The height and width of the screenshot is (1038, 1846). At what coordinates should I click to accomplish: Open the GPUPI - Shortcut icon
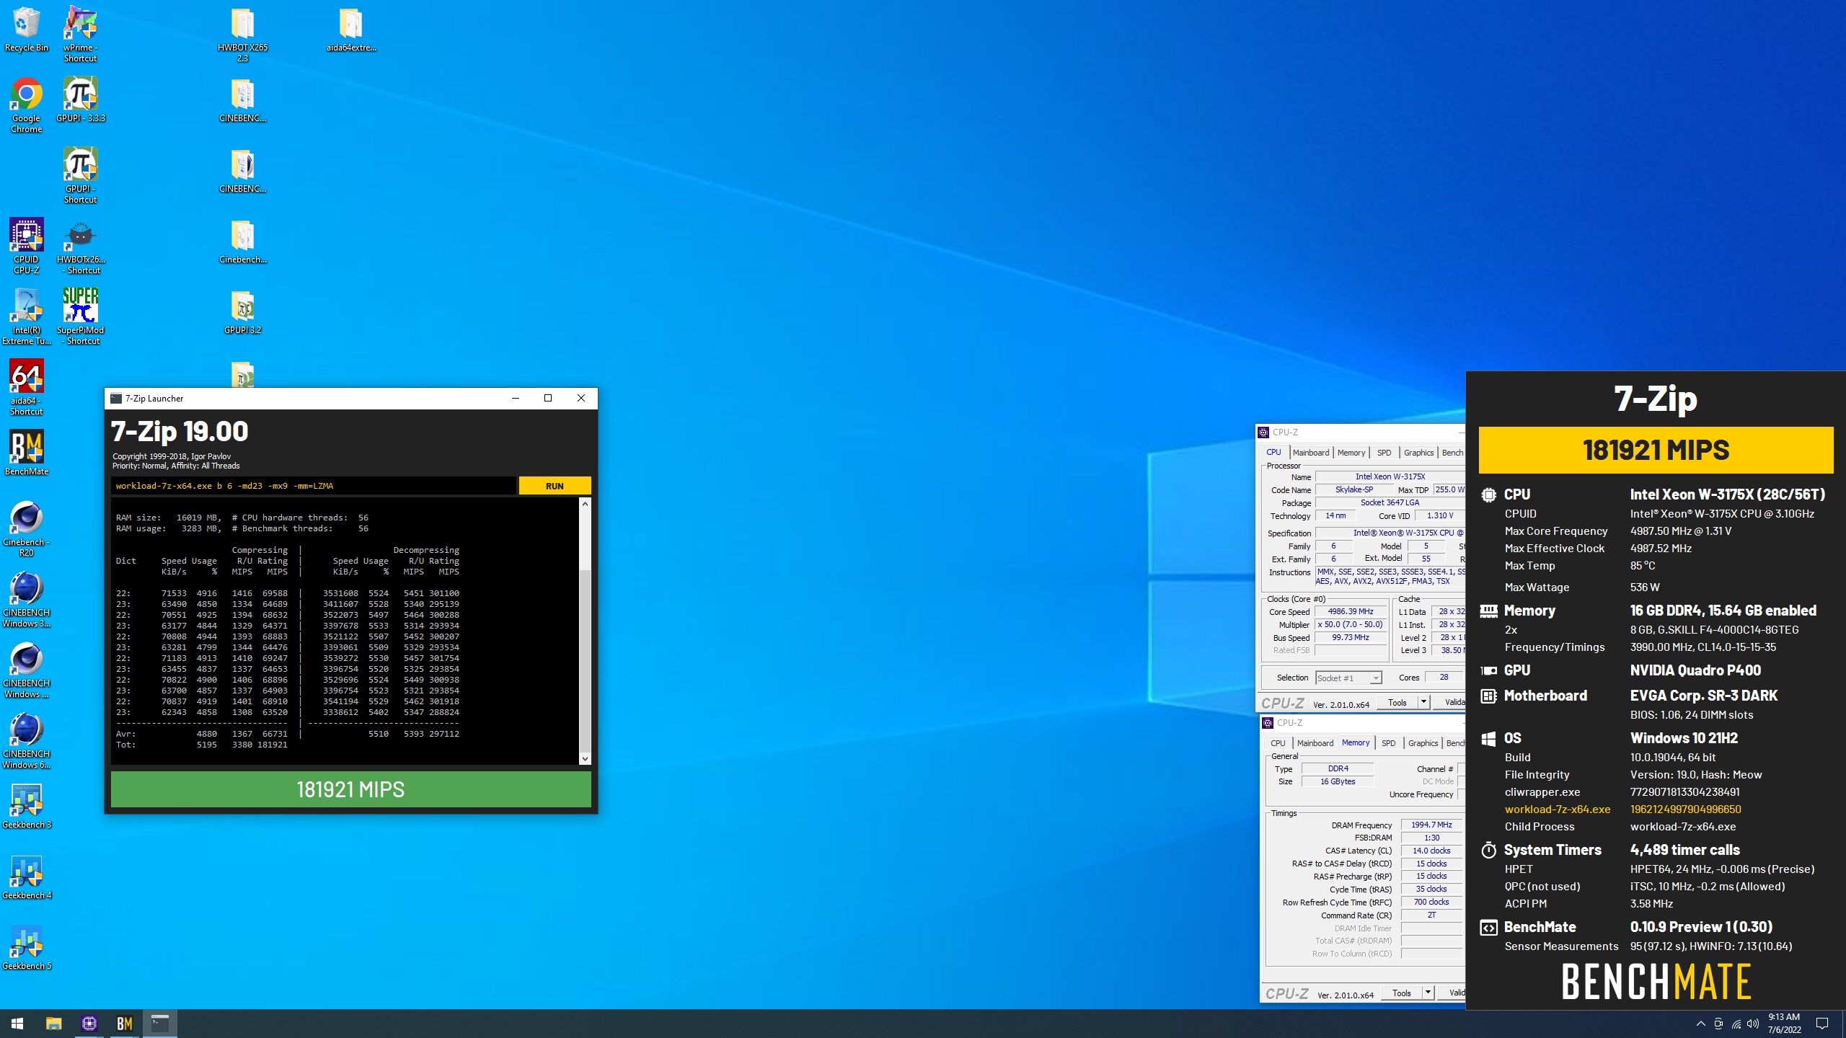click(x=80, y=176)
